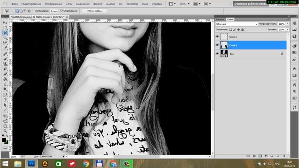Open the tool preset picker arrow

pos(11,11)
